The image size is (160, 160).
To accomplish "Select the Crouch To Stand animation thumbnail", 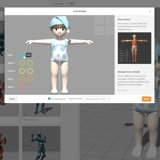I will [41, 110].
